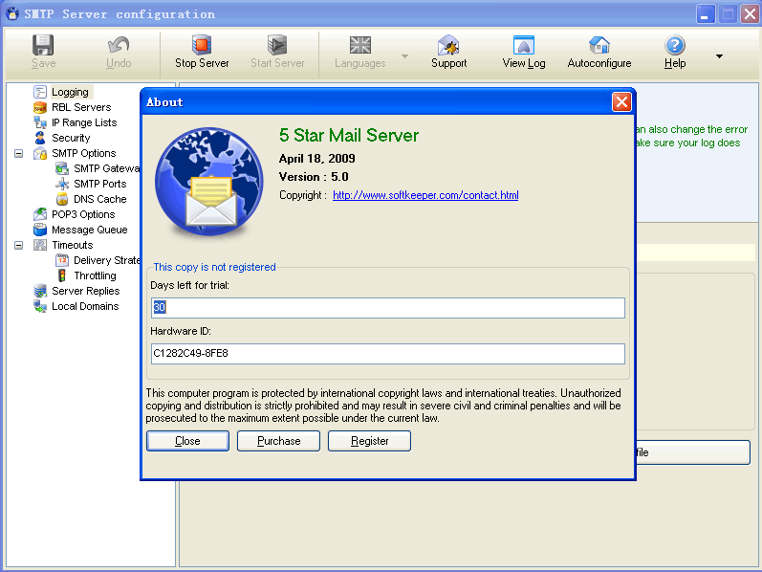Click 'This copy is not registered' text
Screen dimensions: 762x572
point(214,267)
